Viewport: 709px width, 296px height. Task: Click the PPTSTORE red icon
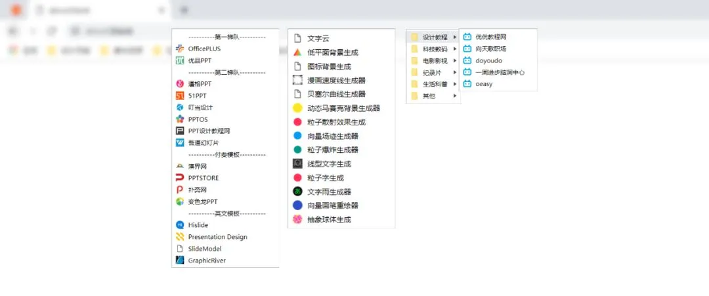179,178
